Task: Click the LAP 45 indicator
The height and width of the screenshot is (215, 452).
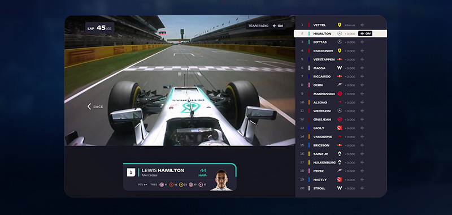Action: pyautogui.click(x=100, y=28)
